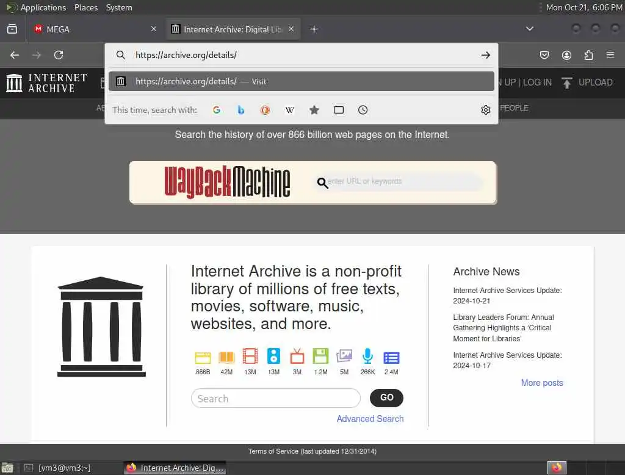
Task: Click the Firefox workspace thumbnail in bottom panel
Action: 557,468
